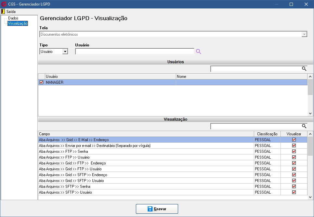Toggle Visualizar for Grid FTP Endereço row

(294, 163)
